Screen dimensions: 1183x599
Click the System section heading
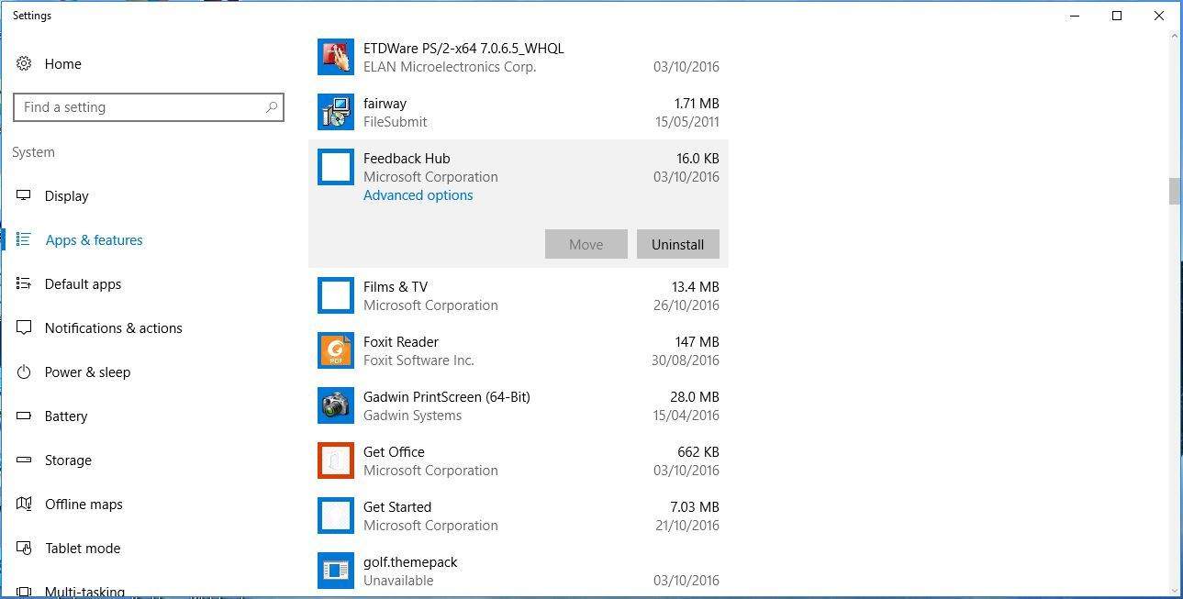click(x=33, y=152)
